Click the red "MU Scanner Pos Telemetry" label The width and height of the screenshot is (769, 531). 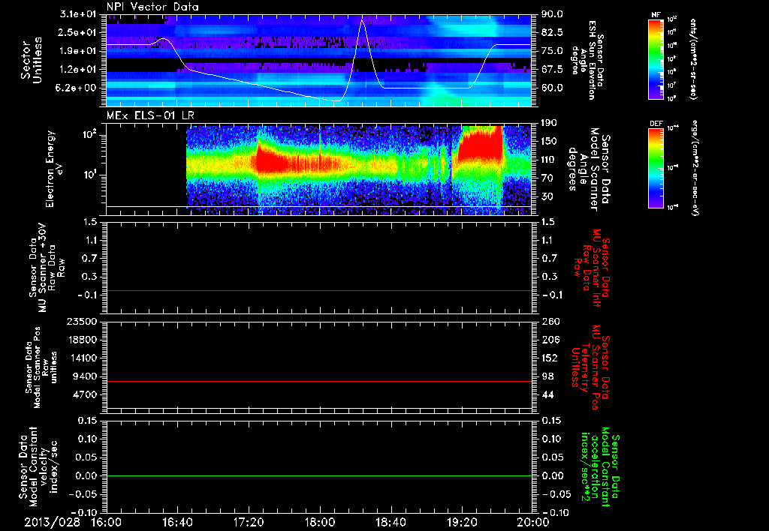click(590, 367)
